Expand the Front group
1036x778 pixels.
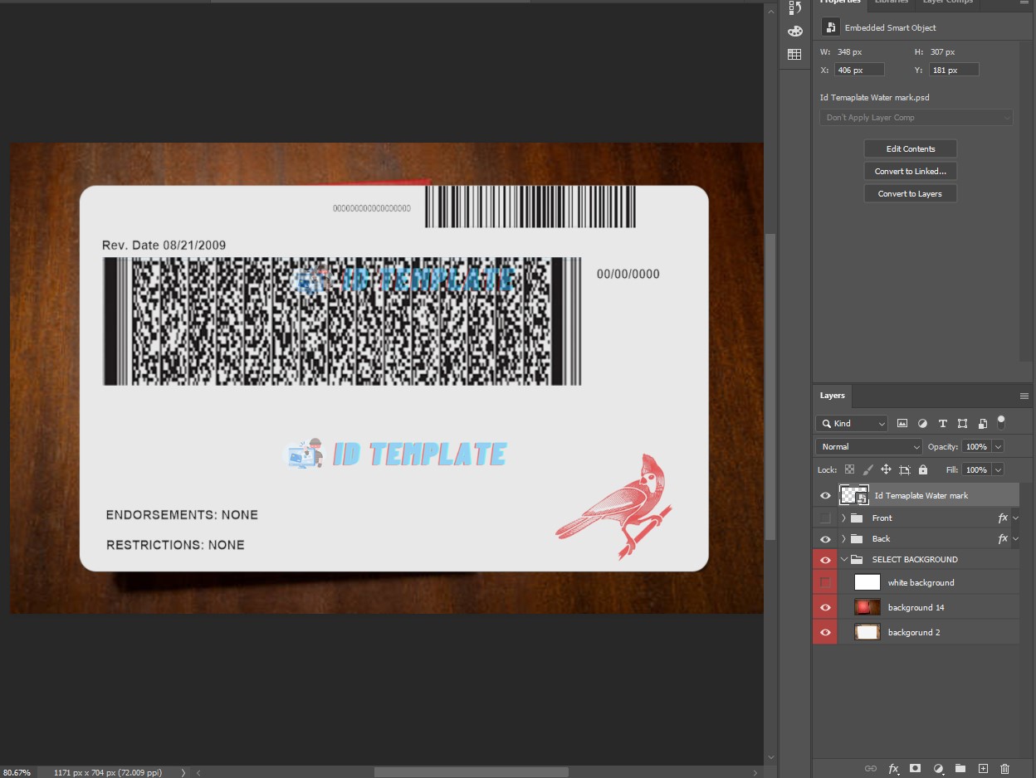pos(843,518)
